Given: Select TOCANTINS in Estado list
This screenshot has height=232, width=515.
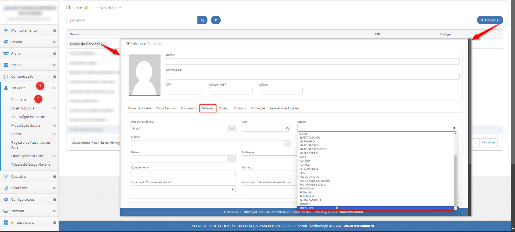Looking at the screenshot, I should pos(375,208).
